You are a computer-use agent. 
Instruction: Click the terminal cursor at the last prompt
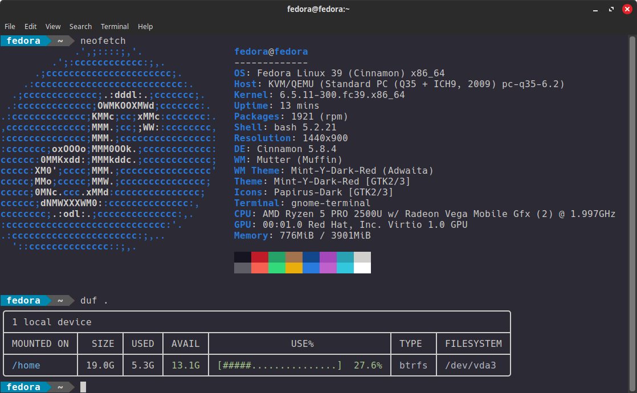point(83,387)
